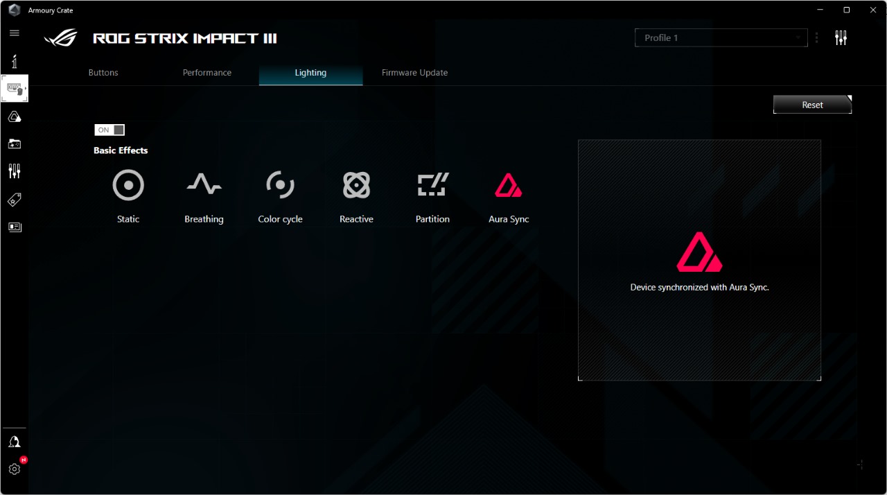887x495 pixels.
Task: Open the three-dot menu beside Profile 1
Action: 816,37
